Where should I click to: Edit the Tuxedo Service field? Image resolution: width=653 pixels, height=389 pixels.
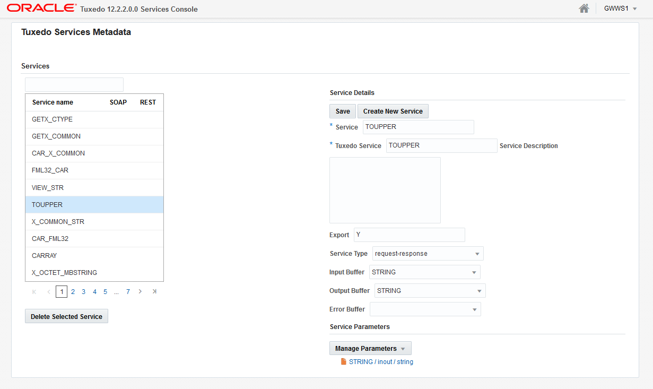tap(442, 145)
